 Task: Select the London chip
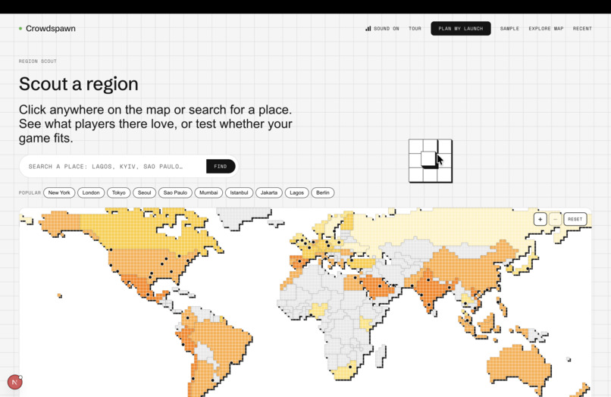coord(91,192)
